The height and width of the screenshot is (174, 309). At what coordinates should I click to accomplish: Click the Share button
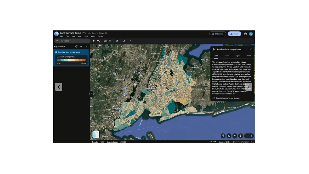[234, 34]
